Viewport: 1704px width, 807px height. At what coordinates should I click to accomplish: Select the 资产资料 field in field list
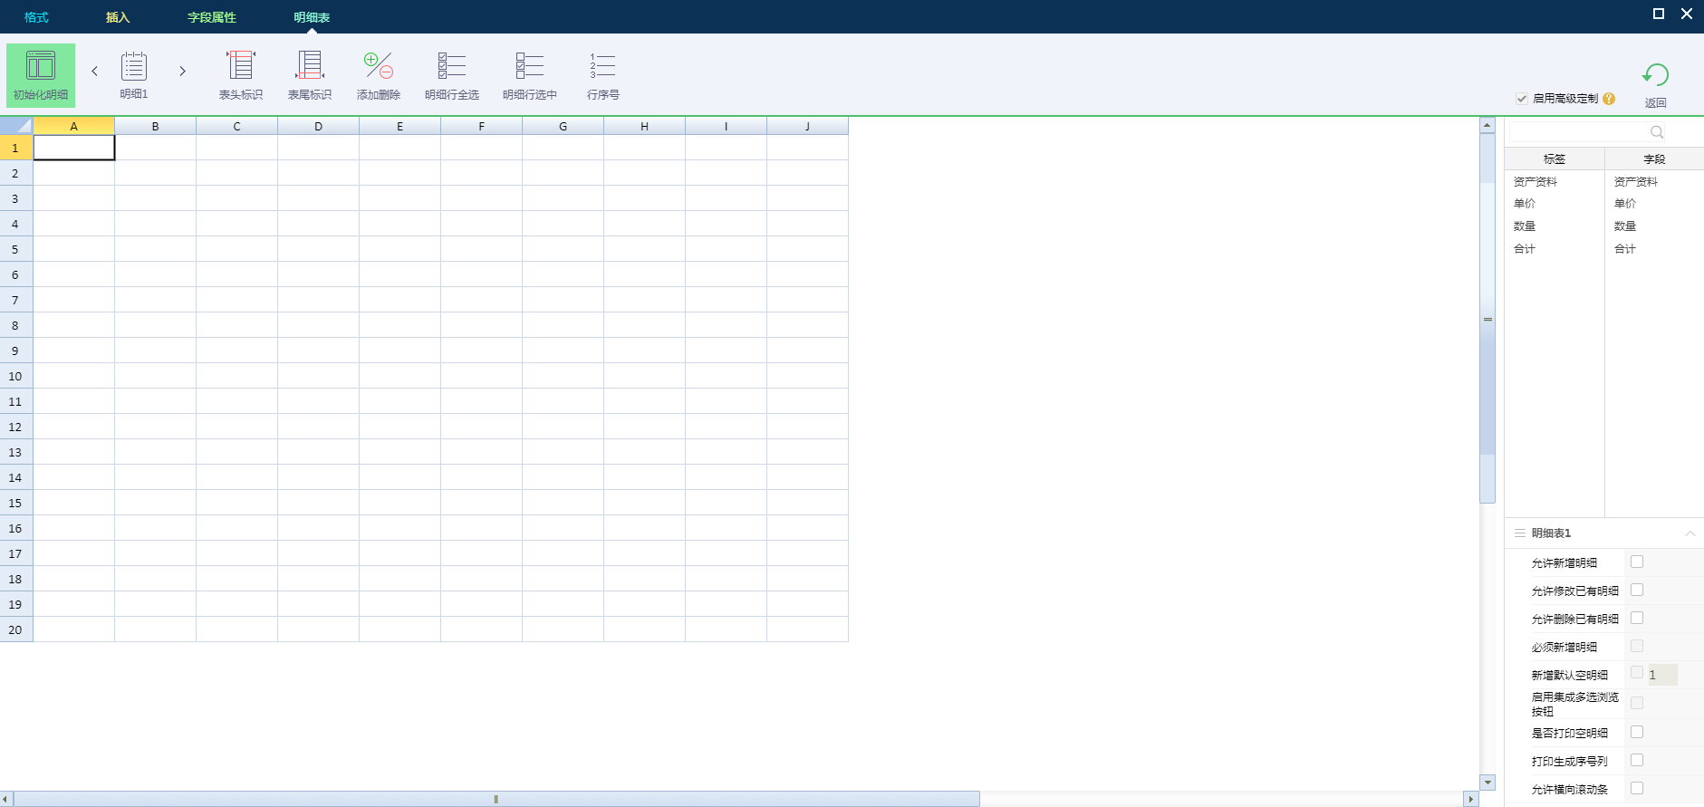(1635, 182)
